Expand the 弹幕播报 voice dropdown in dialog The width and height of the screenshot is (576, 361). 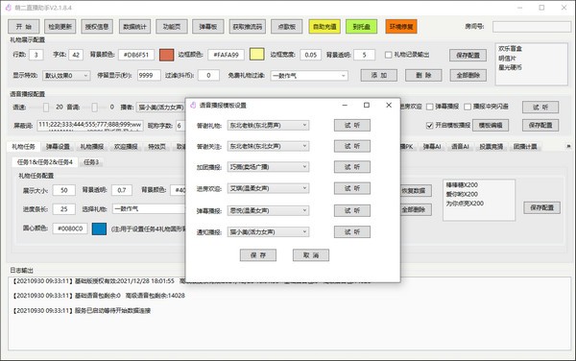click(x=268, y=210)
